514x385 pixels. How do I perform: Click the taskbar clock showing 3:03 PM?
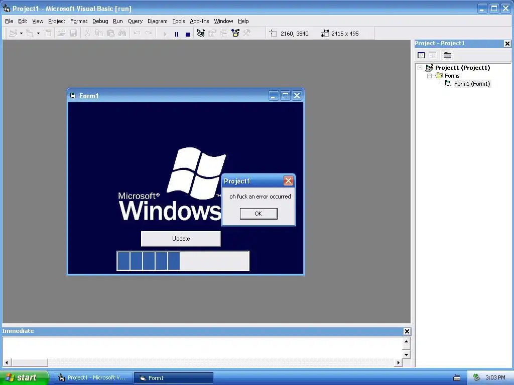[x=495, y=378]
